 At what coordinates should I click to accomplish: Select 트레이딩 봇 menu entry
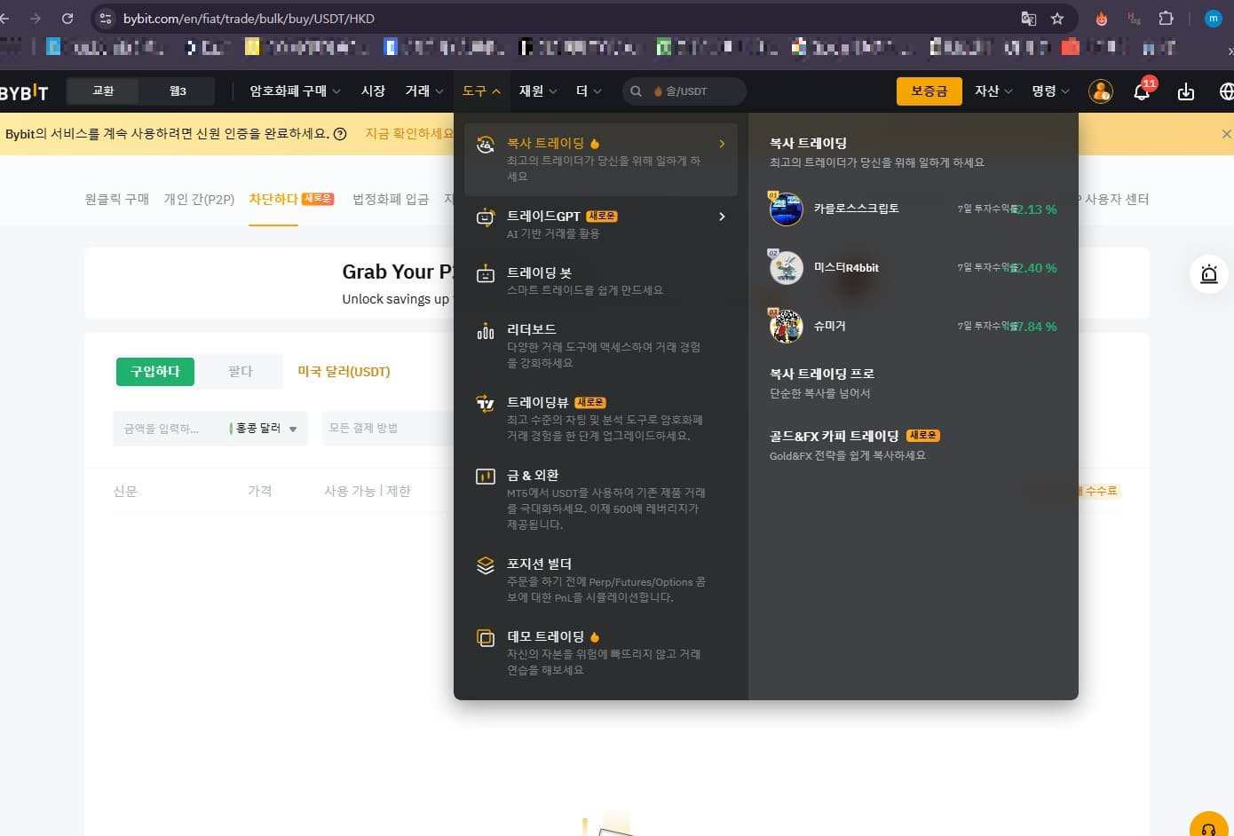tap(601, 280)
